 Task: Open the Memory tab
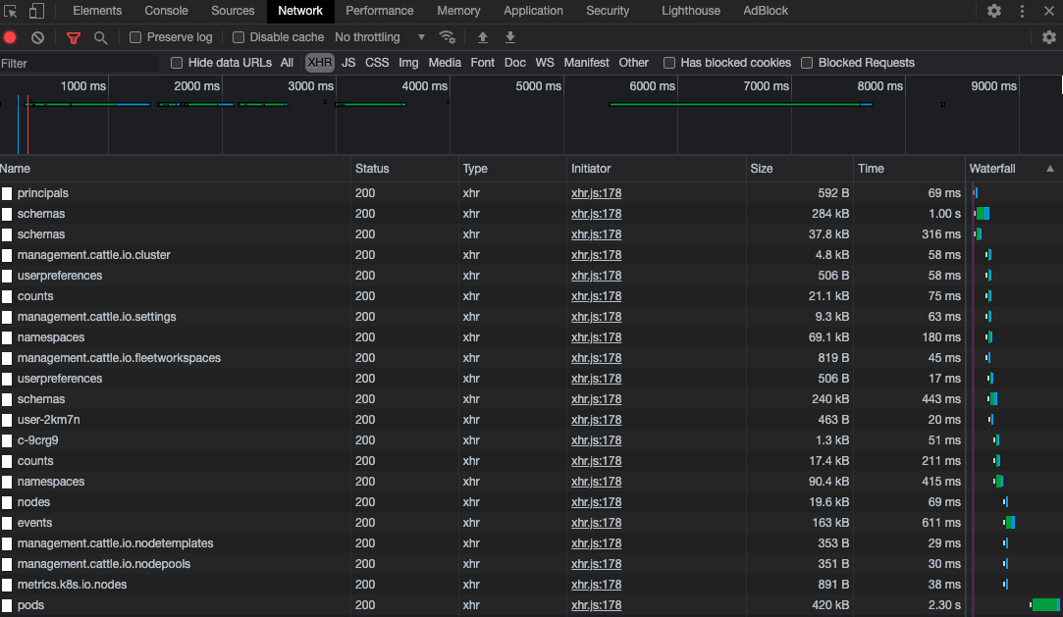pos(458,11)
